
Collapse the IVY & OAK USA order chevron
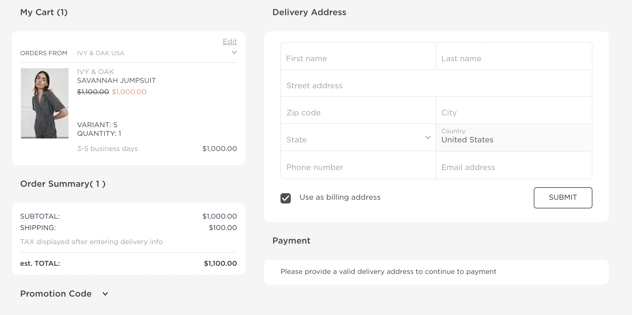coord(234,52)
